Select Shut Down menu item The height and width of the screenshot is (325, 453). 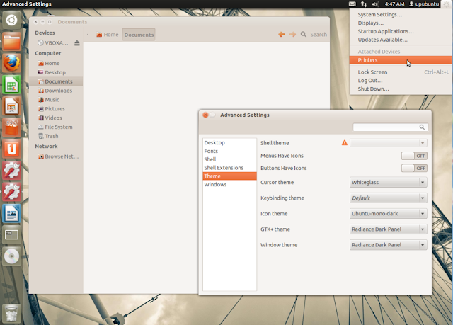tap(401, 89)
